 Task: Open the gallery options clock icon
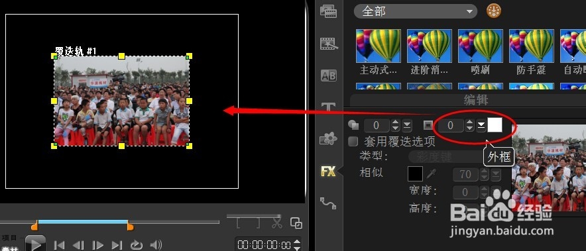pos(494,11)
